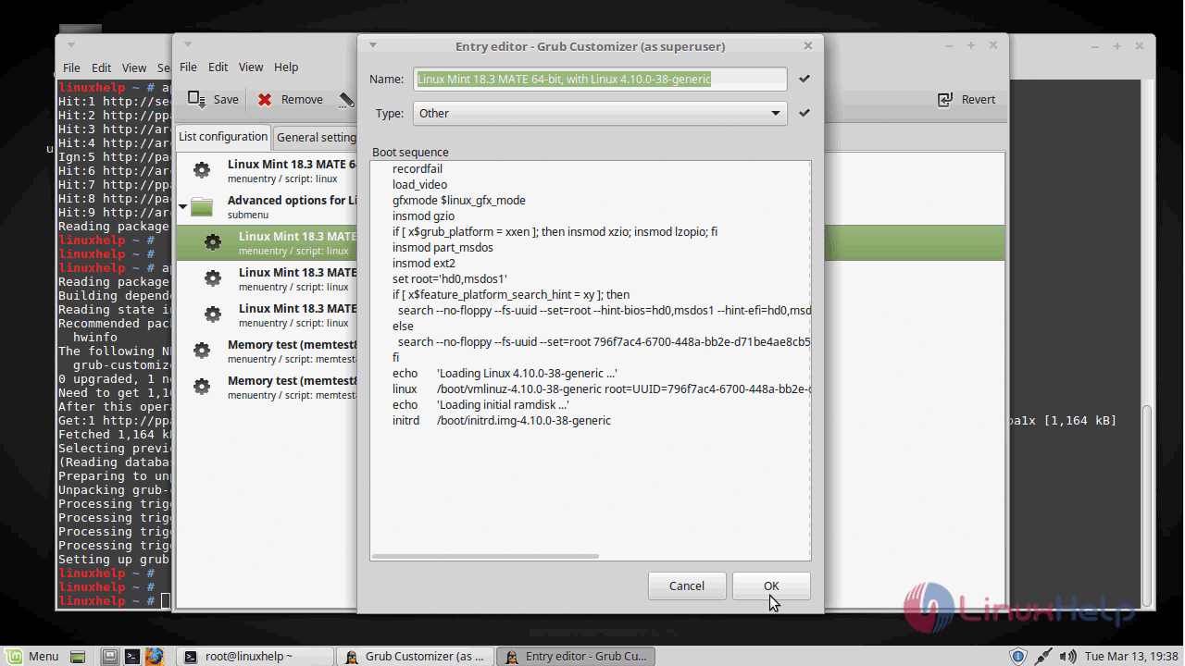Image resolution: width=1185 pixels, height=666 pixels.
Task: Click the boot sequence horizontal scrollbar
Action: 484,556
